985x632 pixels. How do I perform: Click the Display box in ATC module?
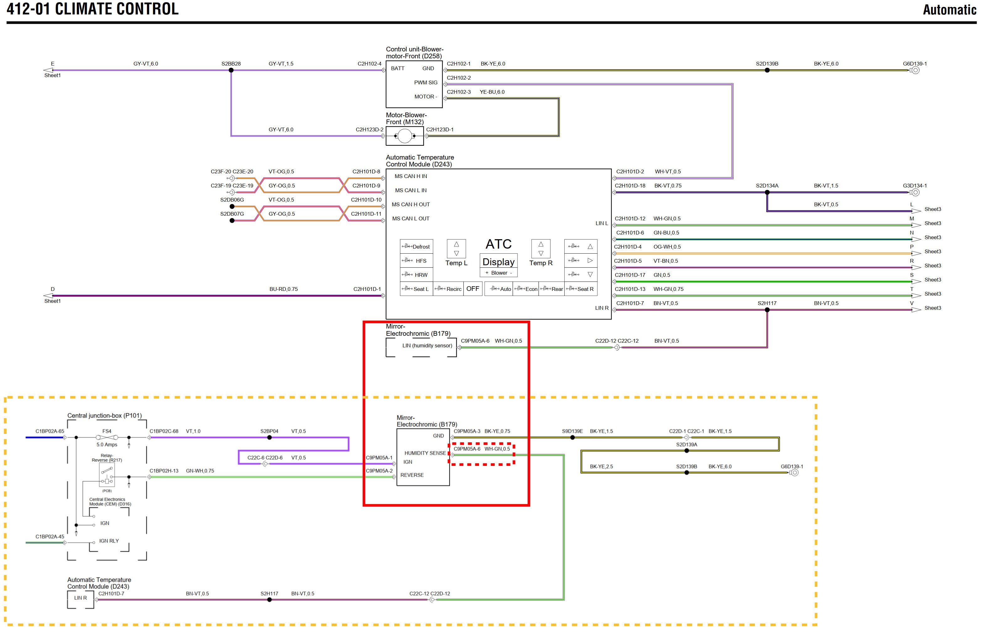498,261
